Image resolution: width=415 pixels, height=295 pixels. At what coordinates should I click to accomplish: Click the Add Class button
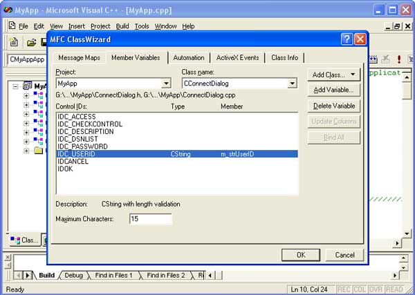[334, 75]
